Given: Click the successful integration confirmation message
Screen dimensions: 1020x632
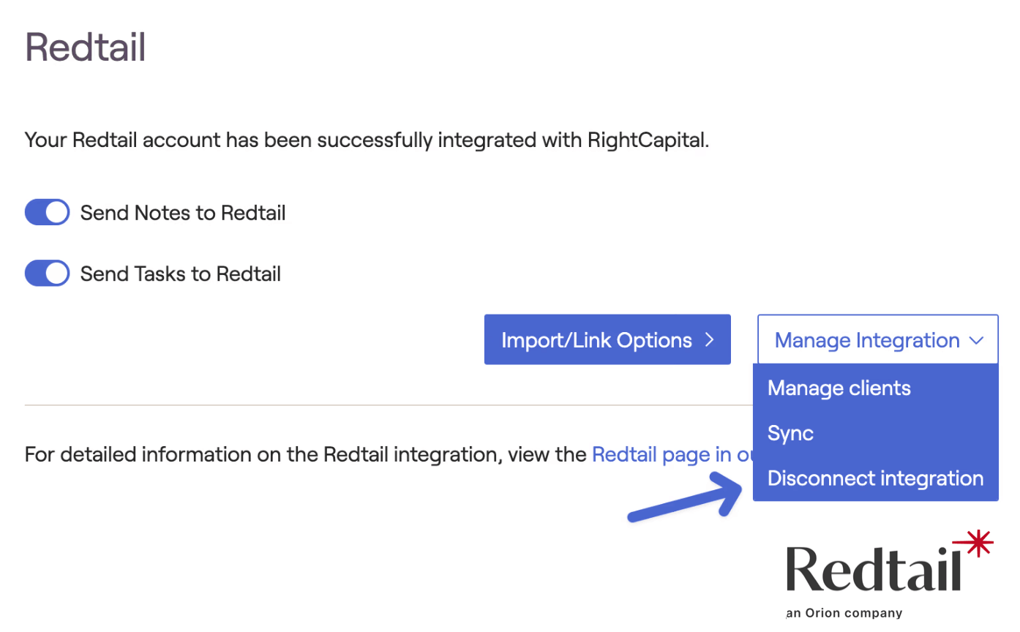Looking at the screenshot, I should pos(367,140).
